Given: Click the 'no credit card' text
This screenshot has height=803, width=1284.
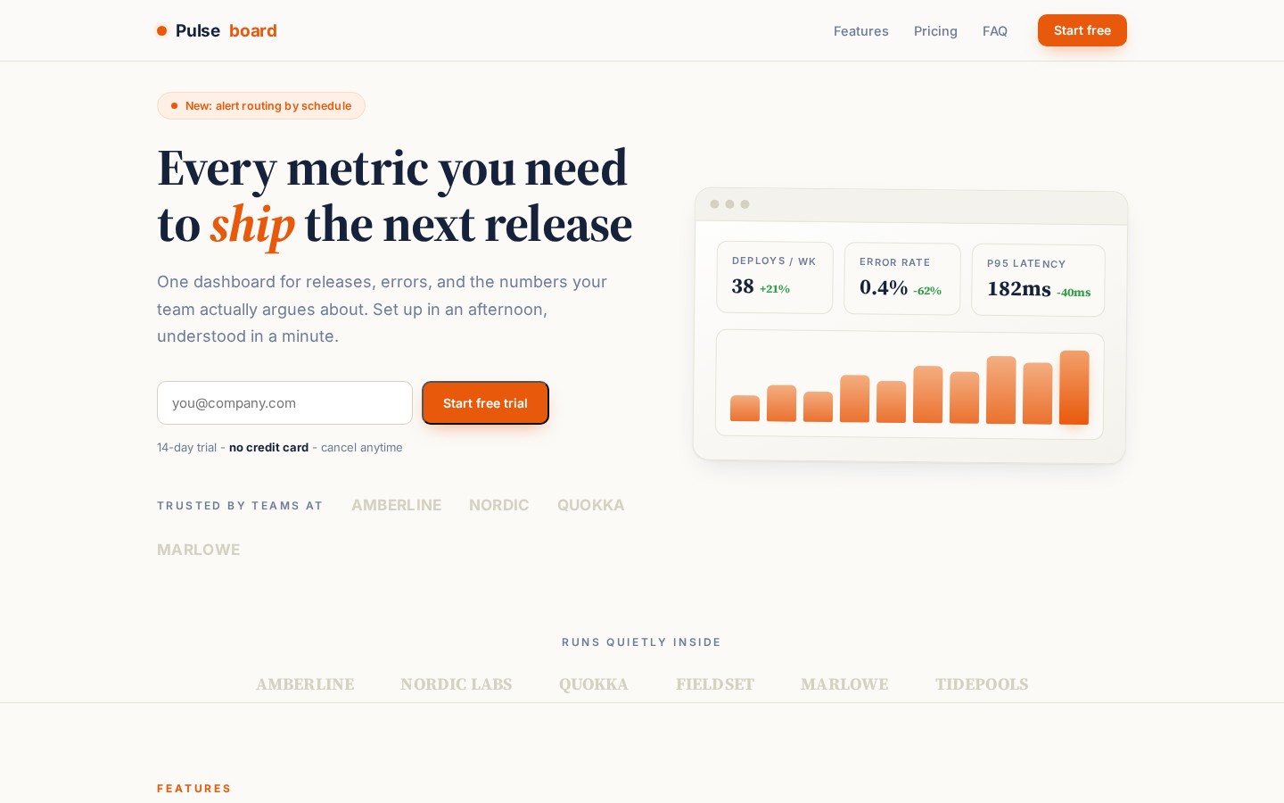Looking at the screenshot, I should (x=268, y=448).
